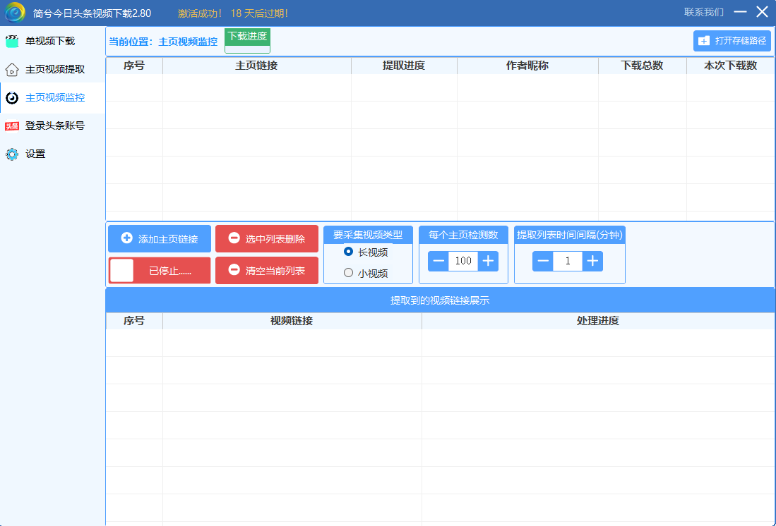
Task: Increase extraction interval minutes with plus
Action: click(x=592, y=261)
